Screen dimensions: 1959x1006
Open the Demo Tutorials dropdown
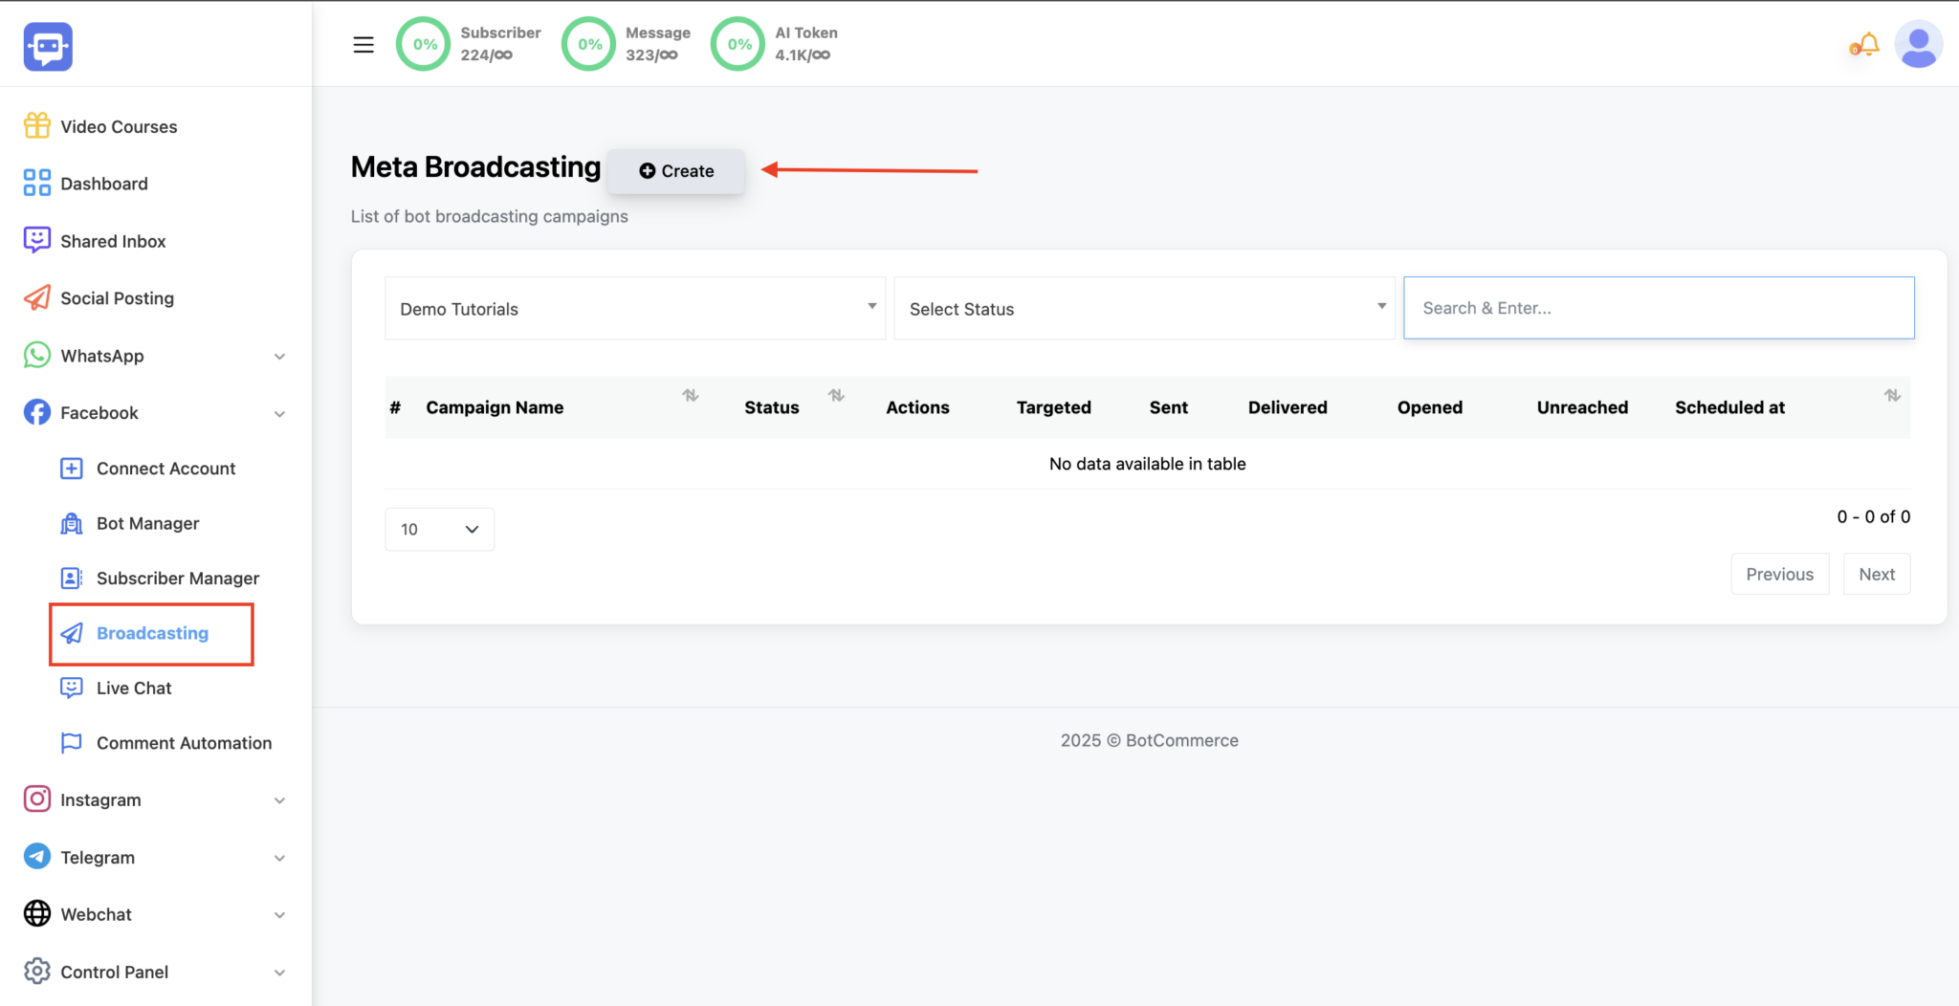[x=635, y=308]
